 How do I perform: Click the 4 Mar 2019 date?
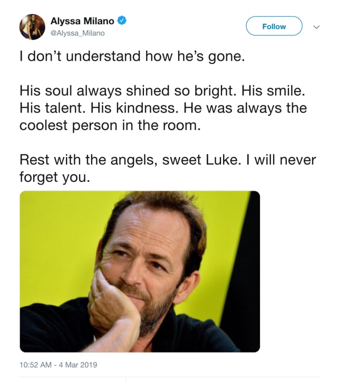[x=78, y=365]
